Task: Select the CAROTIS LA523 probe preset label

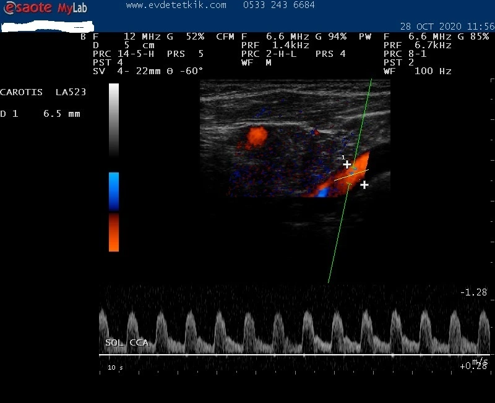Action: pos(43,92)
